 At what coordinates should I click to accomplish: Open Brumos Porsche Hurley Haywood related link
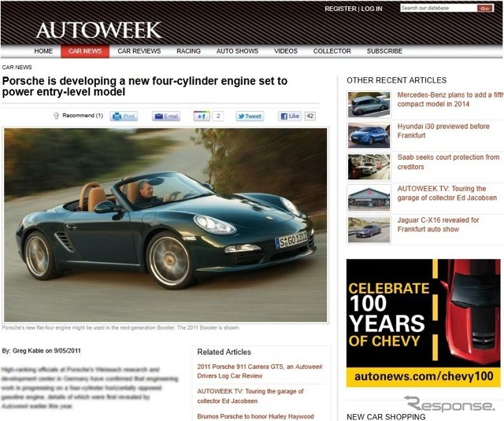(255, 416)
